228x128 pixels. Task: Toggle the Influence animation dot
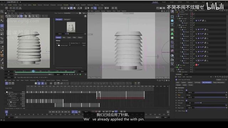(176, 92)
